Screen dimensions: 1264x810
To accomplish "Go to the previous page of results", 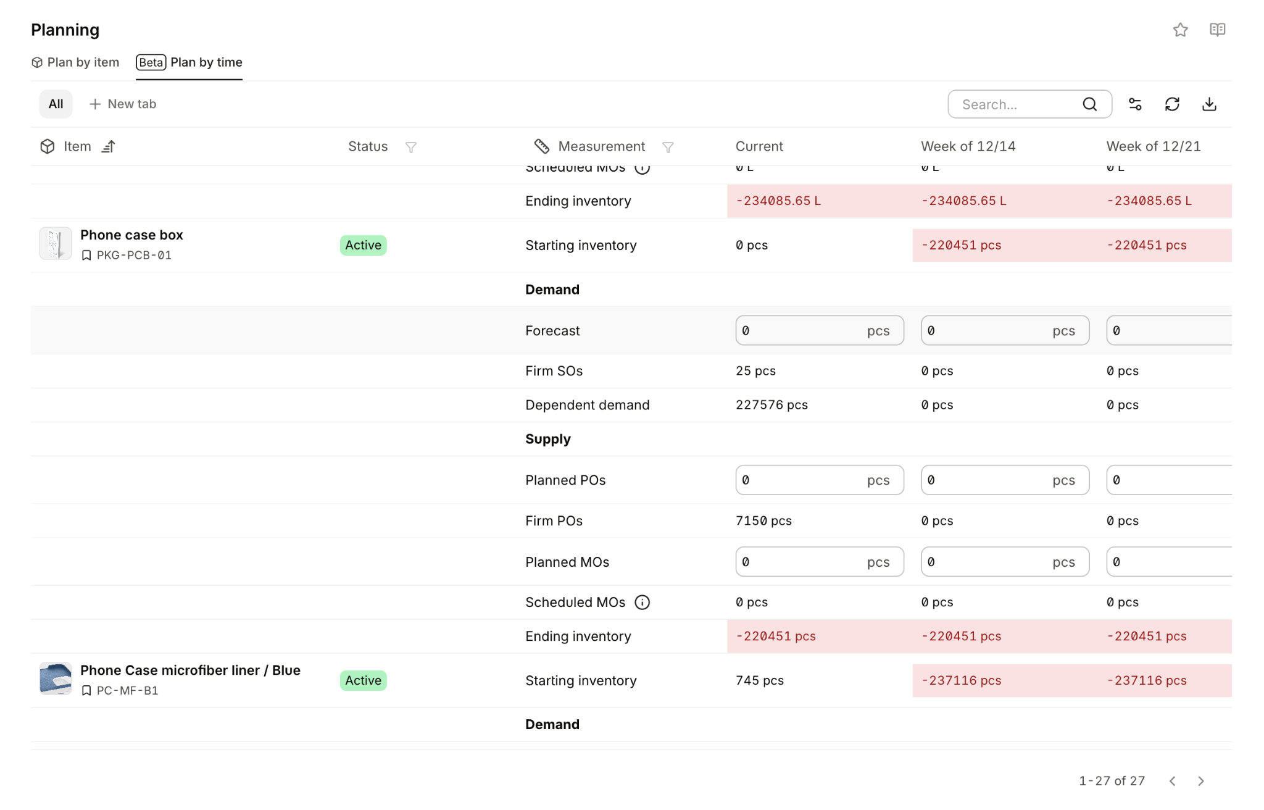I will point(1172,781).
